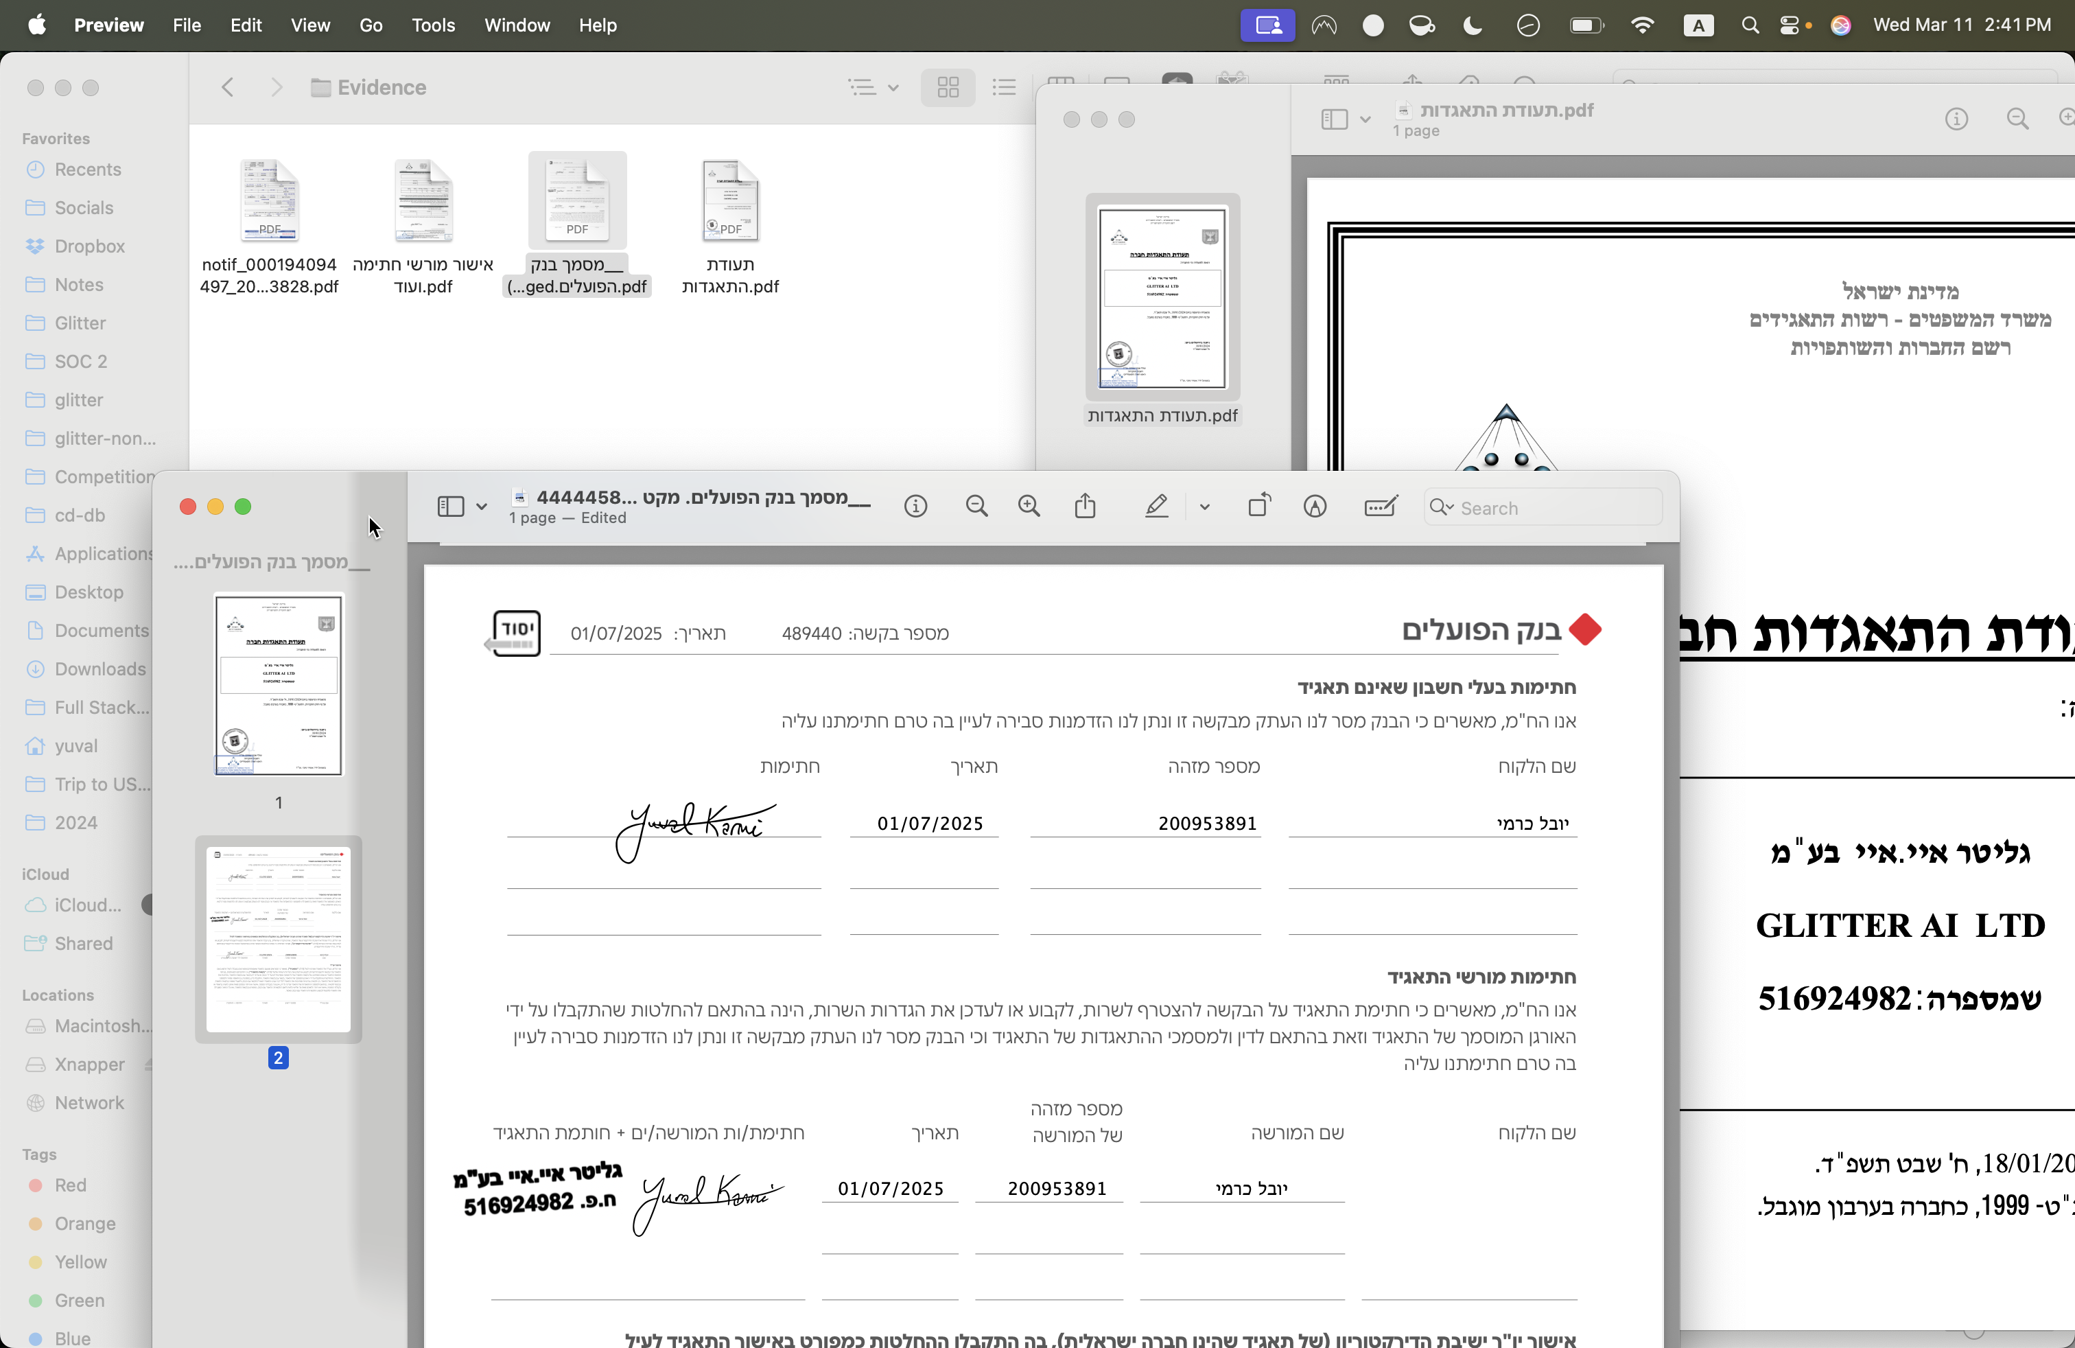Select the Red tag in Finder sidebar
Image resolution: width=2075 pixels, height=1348 pixels.
[70, 1185]
